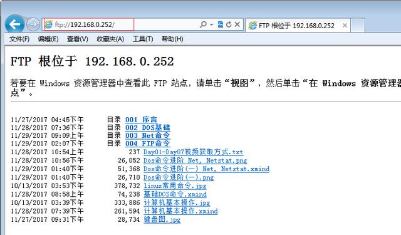Click 目录 label beside 001 序言
This screenshot has height=235, width=401.
pos(114,120)
